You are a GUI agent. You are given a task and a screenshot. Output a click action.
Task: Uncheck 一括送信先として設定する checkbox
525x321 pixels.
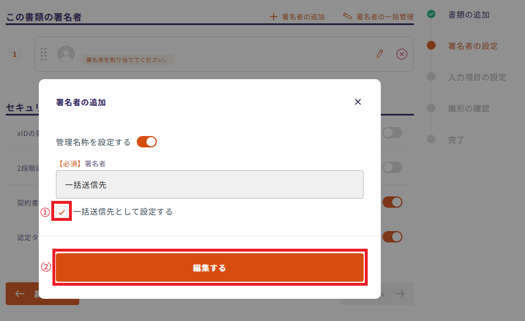(62, 212)
